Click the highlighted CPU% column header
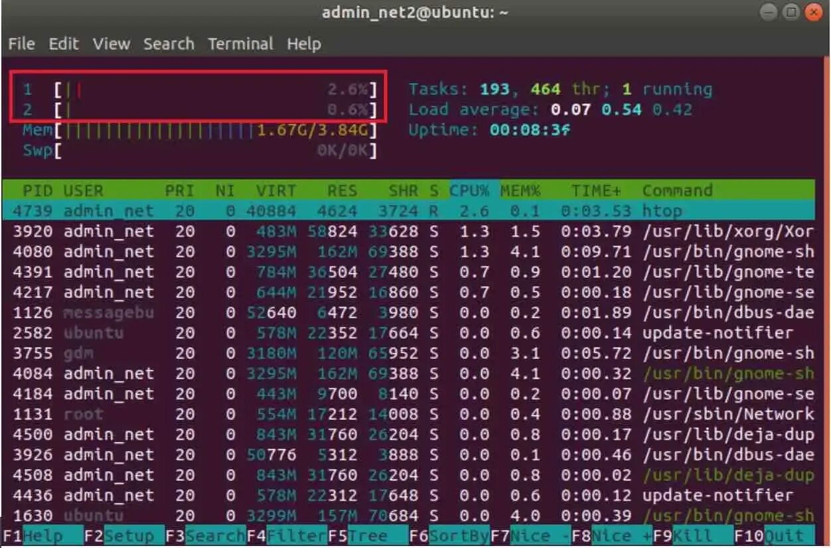This screenshot has width=831, height=548. point(470,191)
